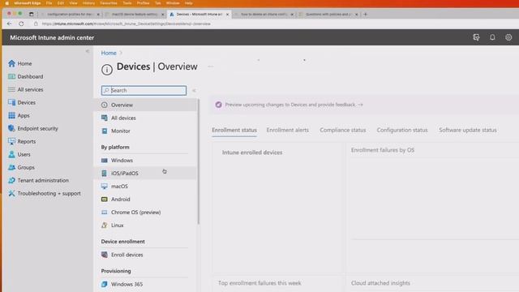
Task: Collapse the left navigation sidebar
Action: coord(88,51)
